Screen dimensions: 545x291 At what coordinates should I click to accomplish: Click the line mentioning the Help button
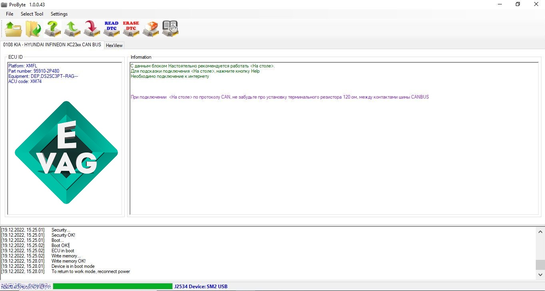[195, 71]
